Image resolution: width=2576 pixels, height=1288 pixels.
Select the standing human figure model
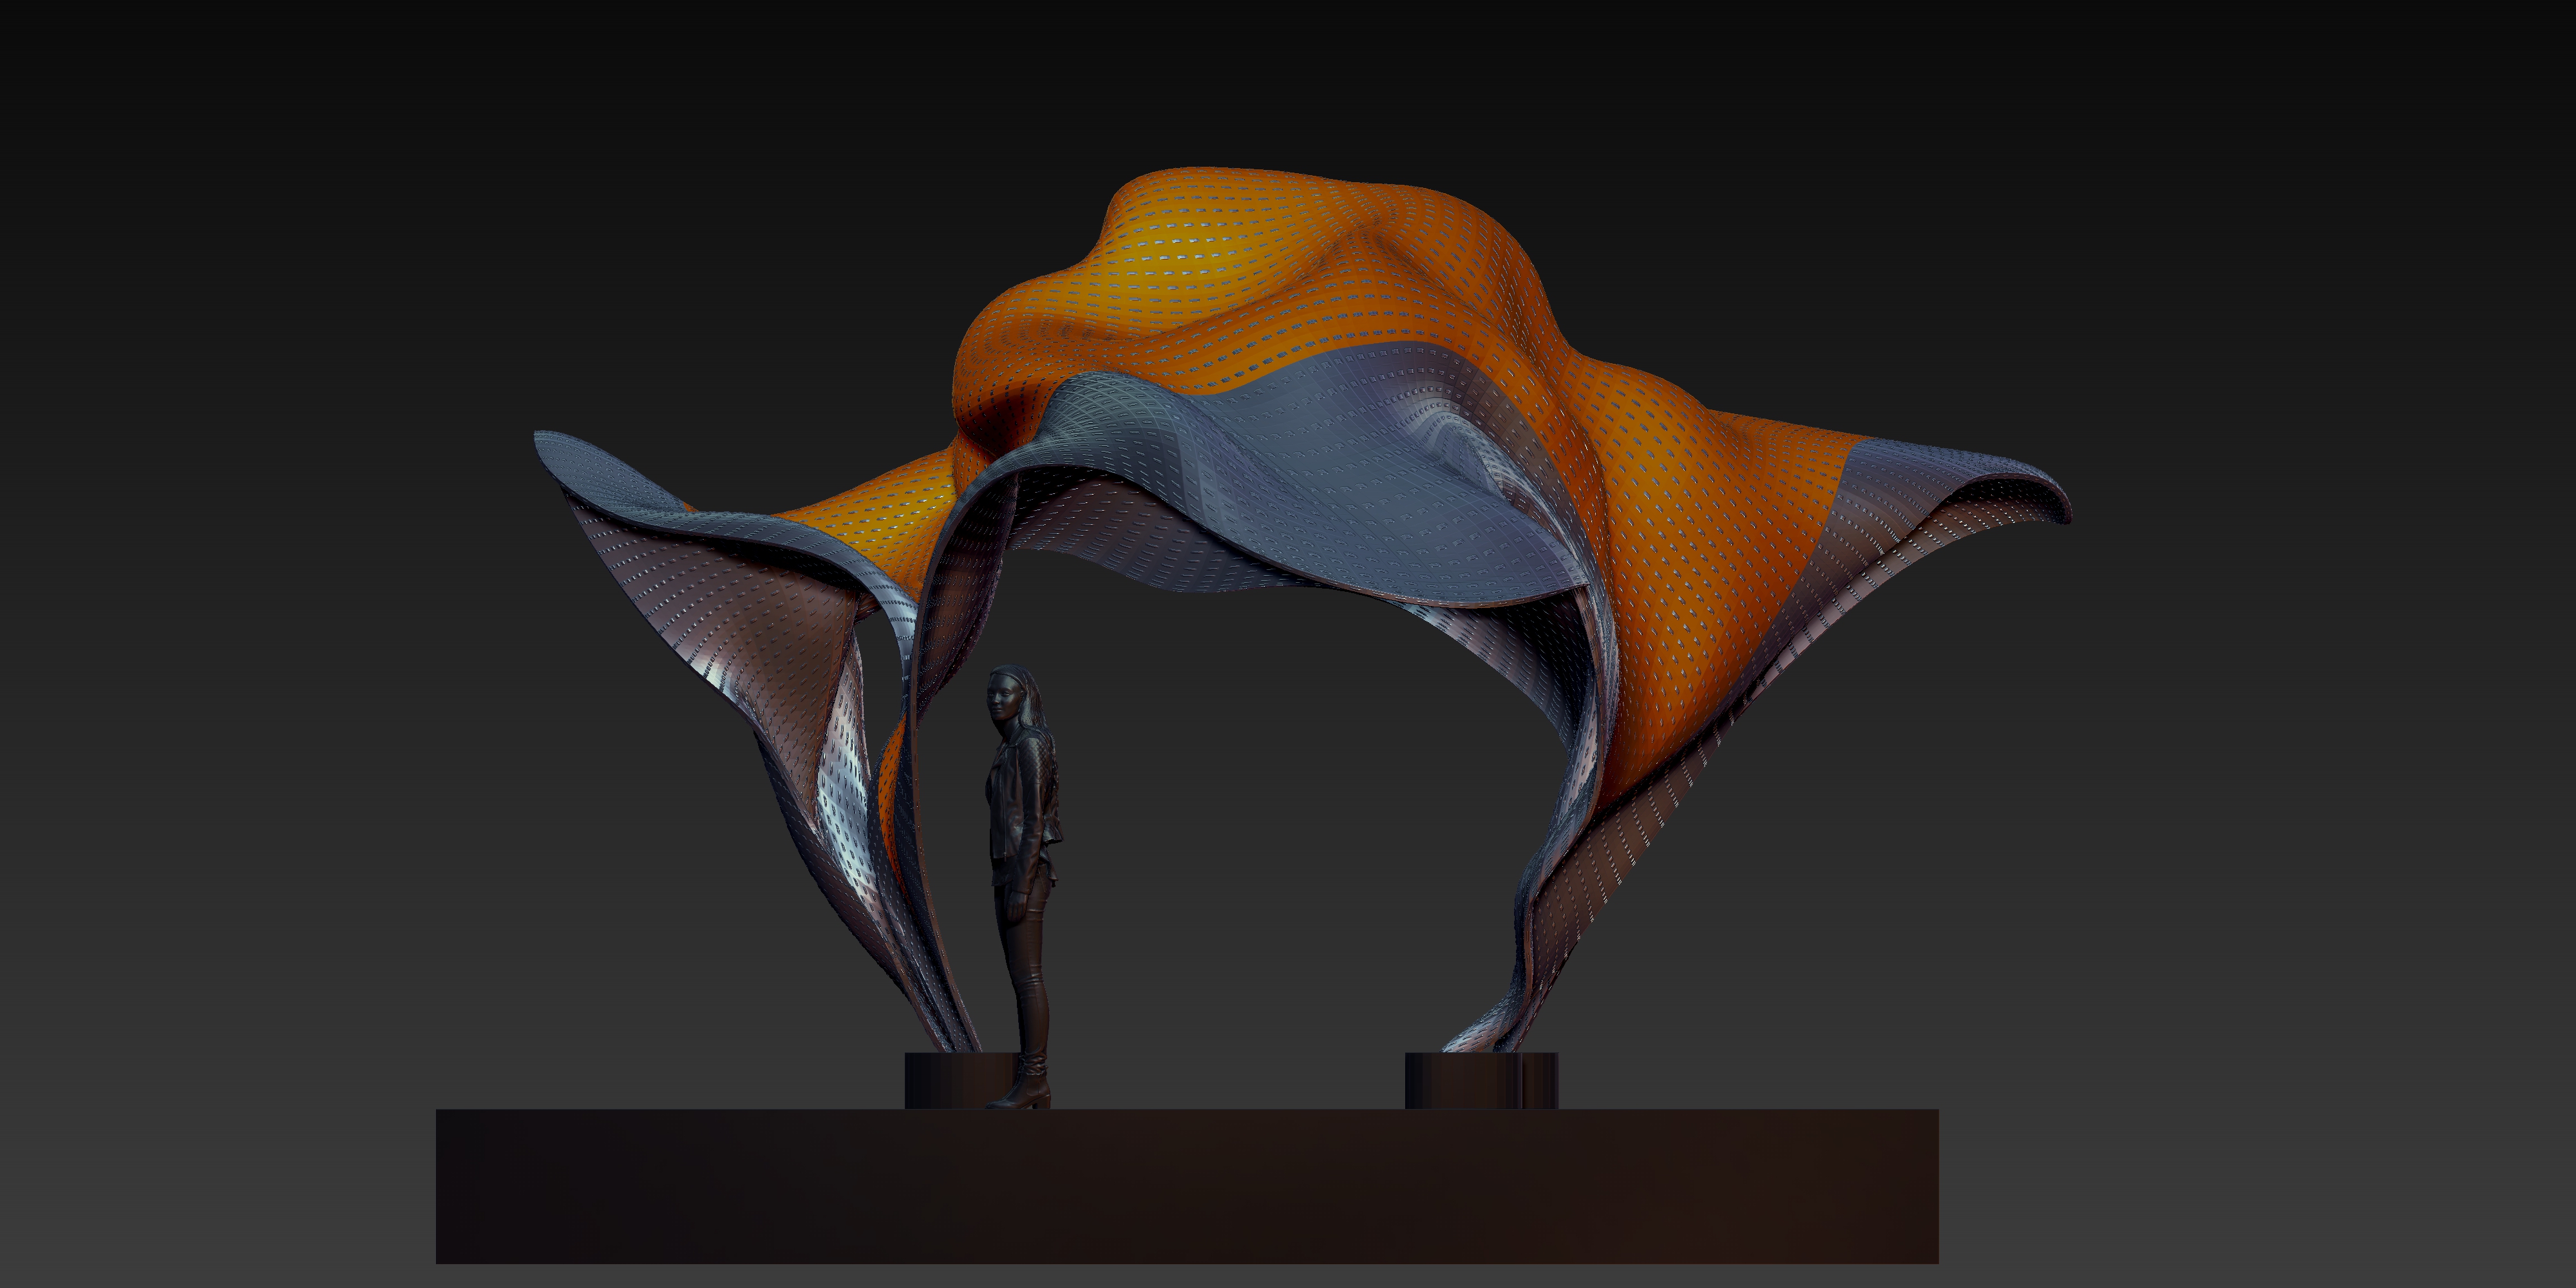tap(1022, 886)
